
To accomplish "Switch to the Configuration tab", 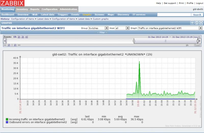I will (x=49, y=9).
